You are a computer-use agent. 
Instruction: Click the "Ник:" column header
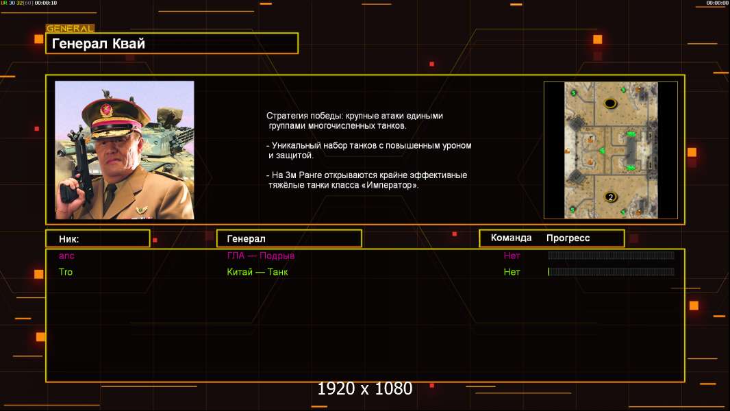coord(97,238)
